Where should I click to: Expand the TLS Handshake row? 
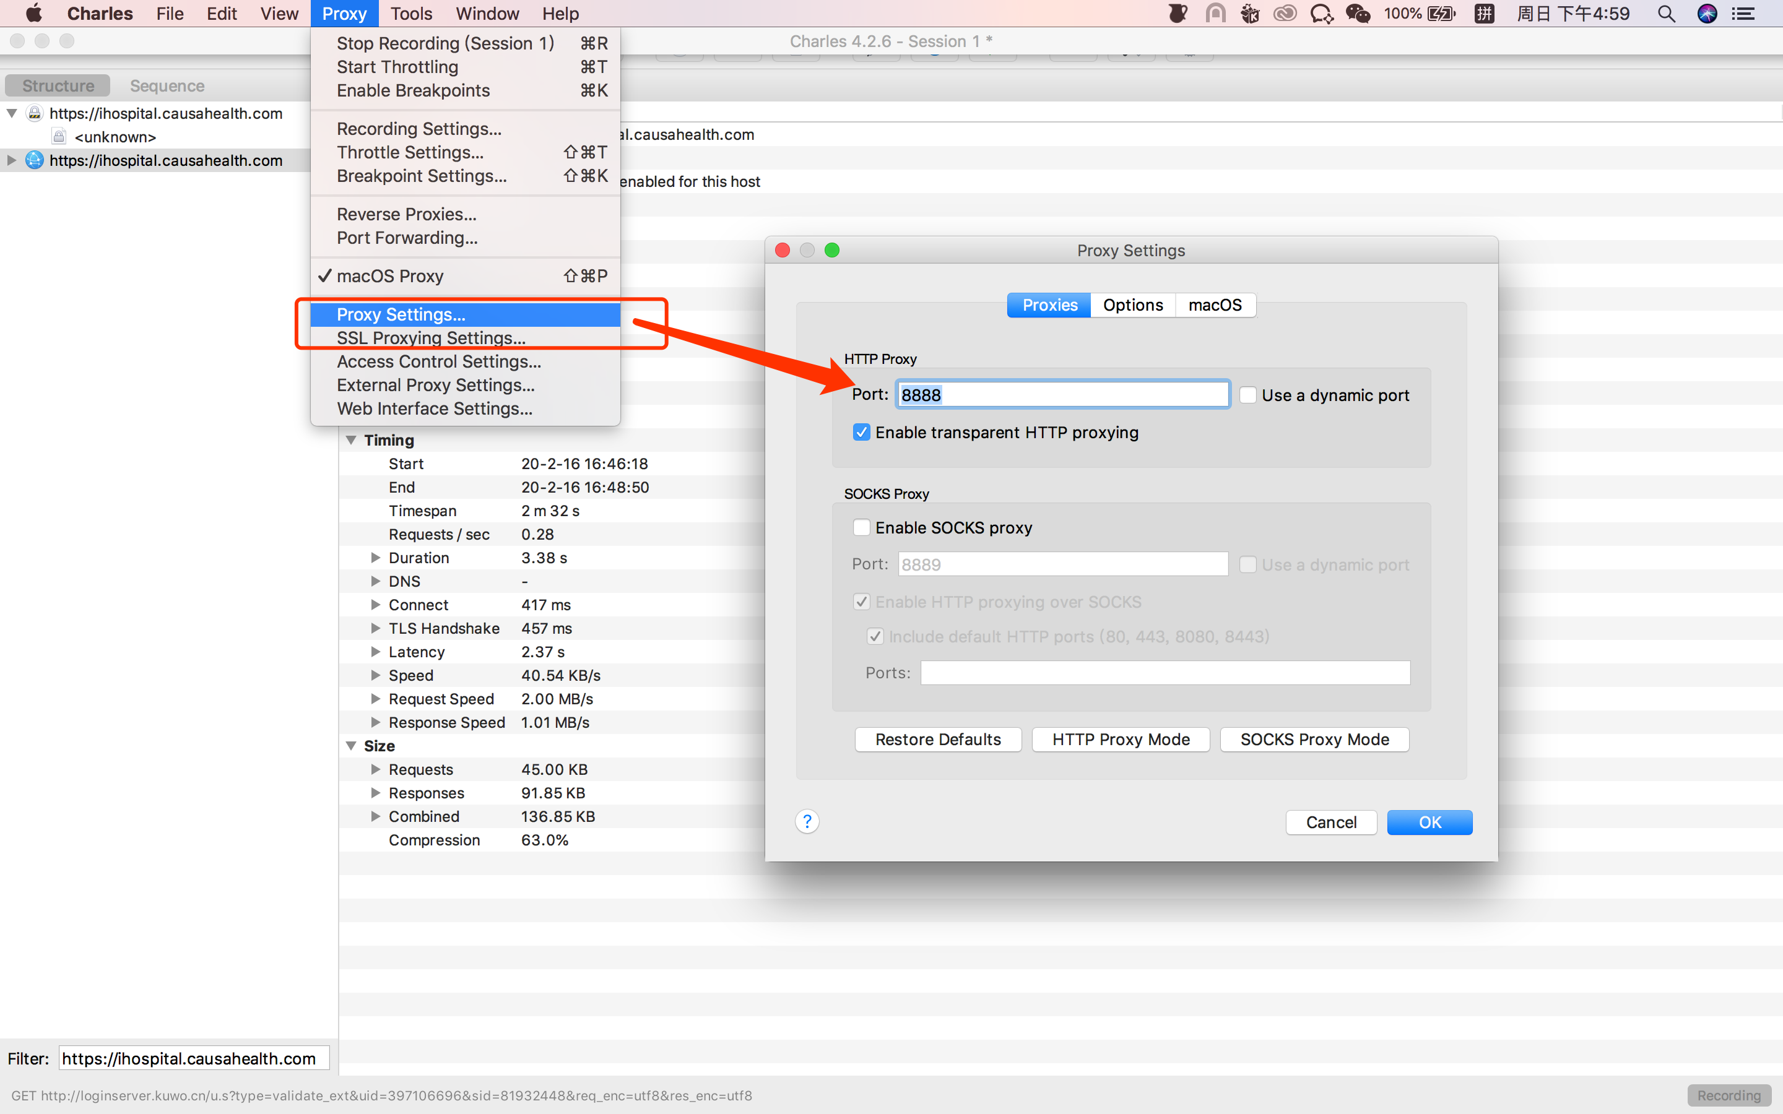pyautogui.click(x=375, y=628)
